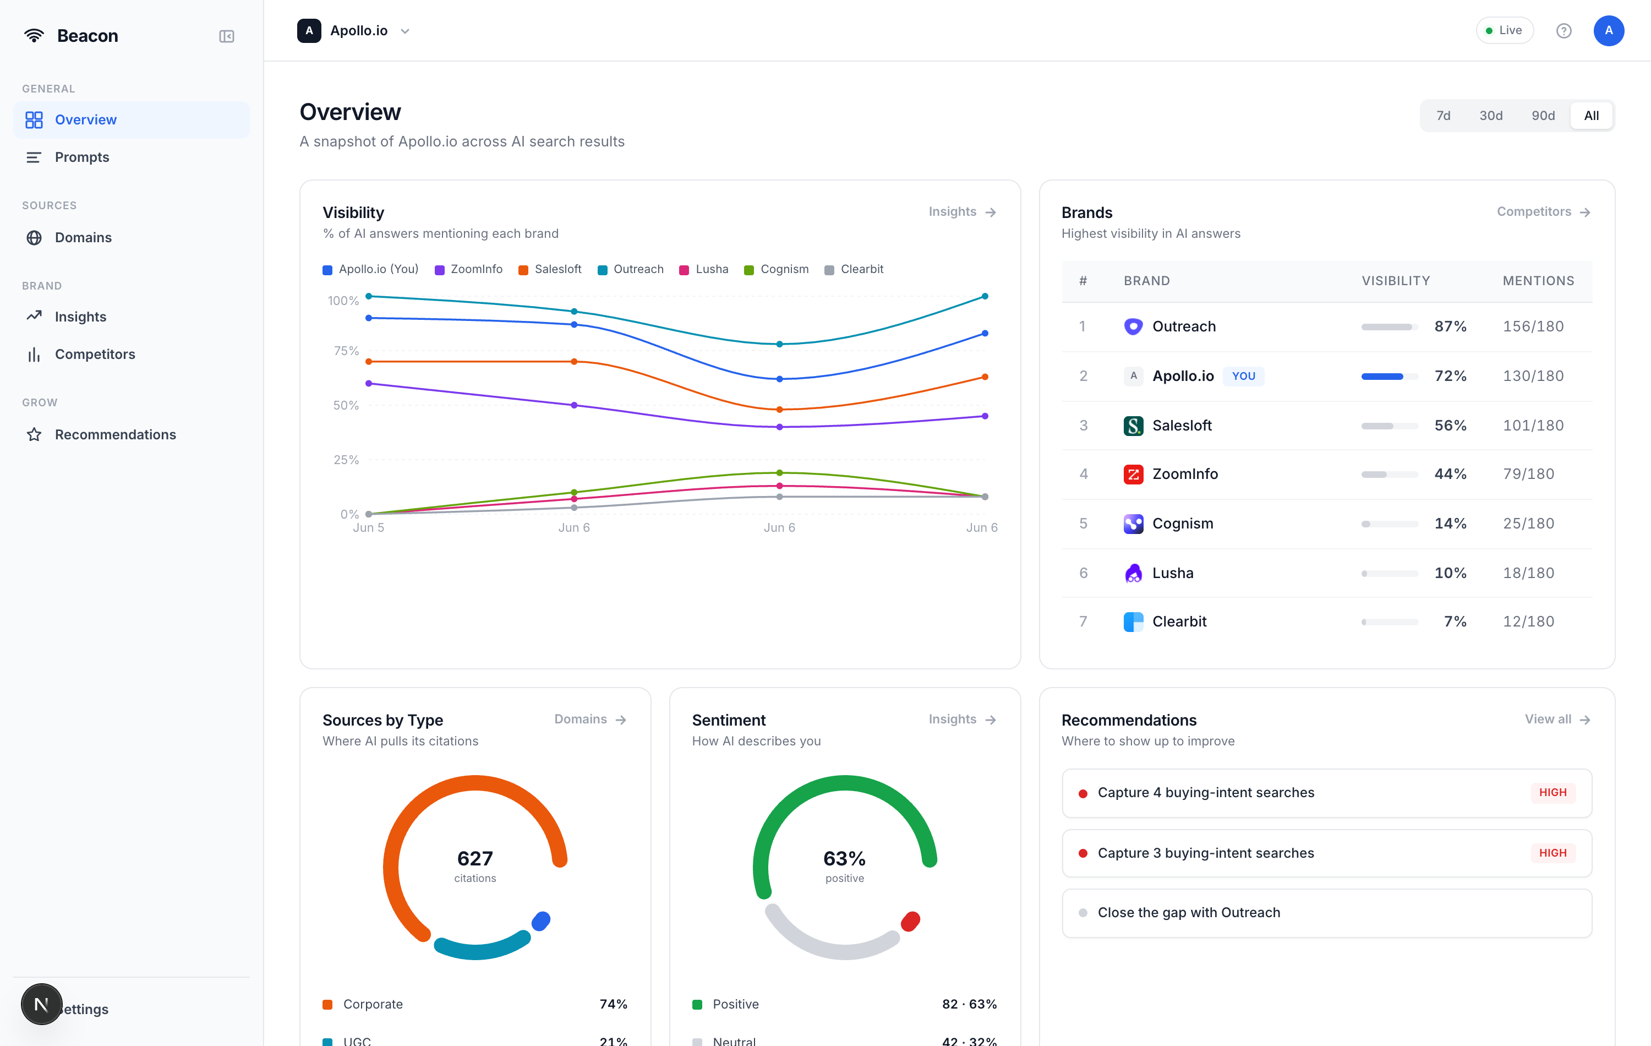Viewport: 1651px width, 1046px height.
Task: Click the Live status indicator
Action: pos(1504,30)
